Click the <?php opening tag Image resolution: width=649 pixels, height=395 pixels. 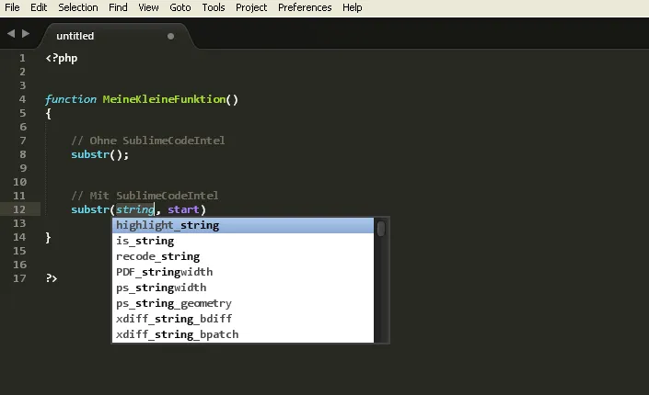62,58
